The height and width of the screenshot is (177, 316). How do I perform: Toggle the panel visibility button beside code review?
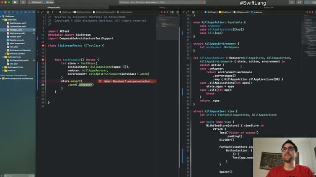(x=308, y=2)
